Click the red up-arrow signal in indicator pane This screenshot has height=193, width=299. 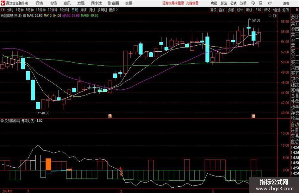tap(121, 168)
